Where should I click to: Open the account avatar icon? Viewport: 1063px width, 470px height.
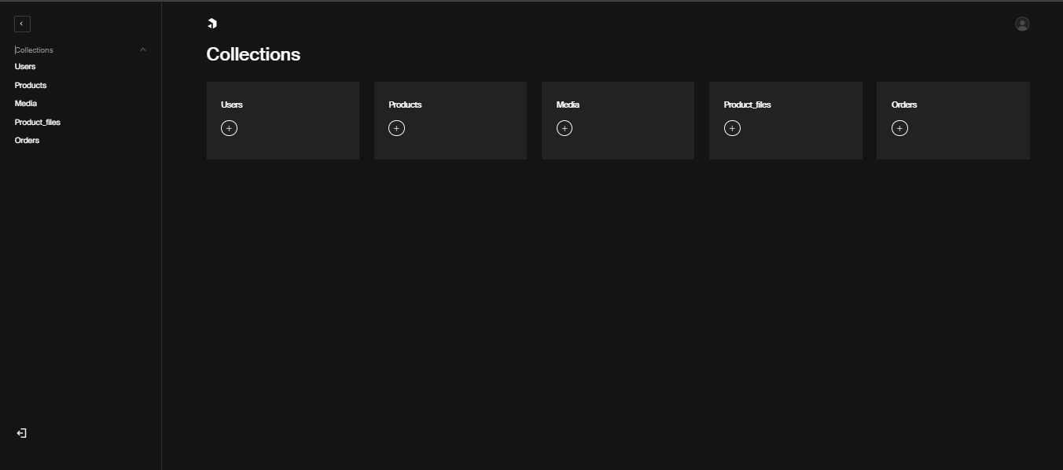tap(1022, 24)
